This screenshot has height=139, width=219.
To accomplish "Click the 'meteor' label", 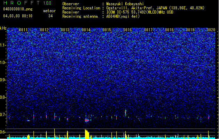I will 49,11.
